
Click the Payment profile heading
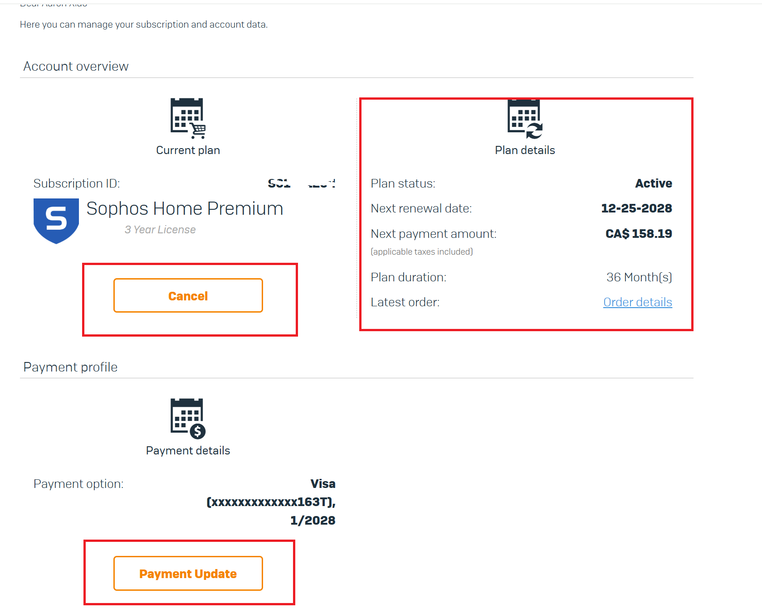[x=70, y=367]
